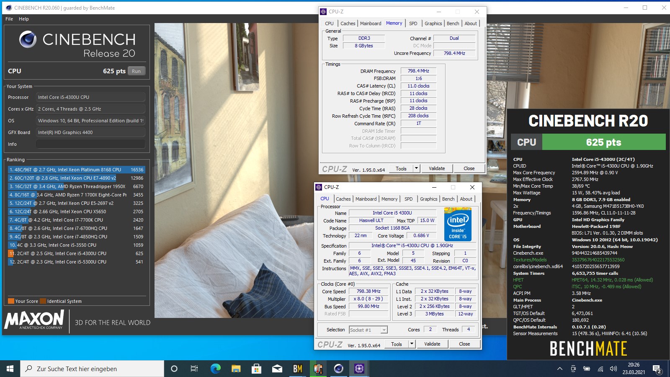670x377 pixels.
Task: Open SPD tab in upper CPU-Z window
Action: coord(413,23)
